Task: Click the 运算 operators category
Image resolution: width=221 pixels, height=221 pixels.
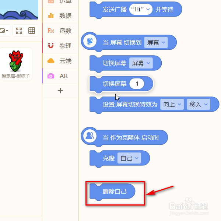Action: pos(60,2)
